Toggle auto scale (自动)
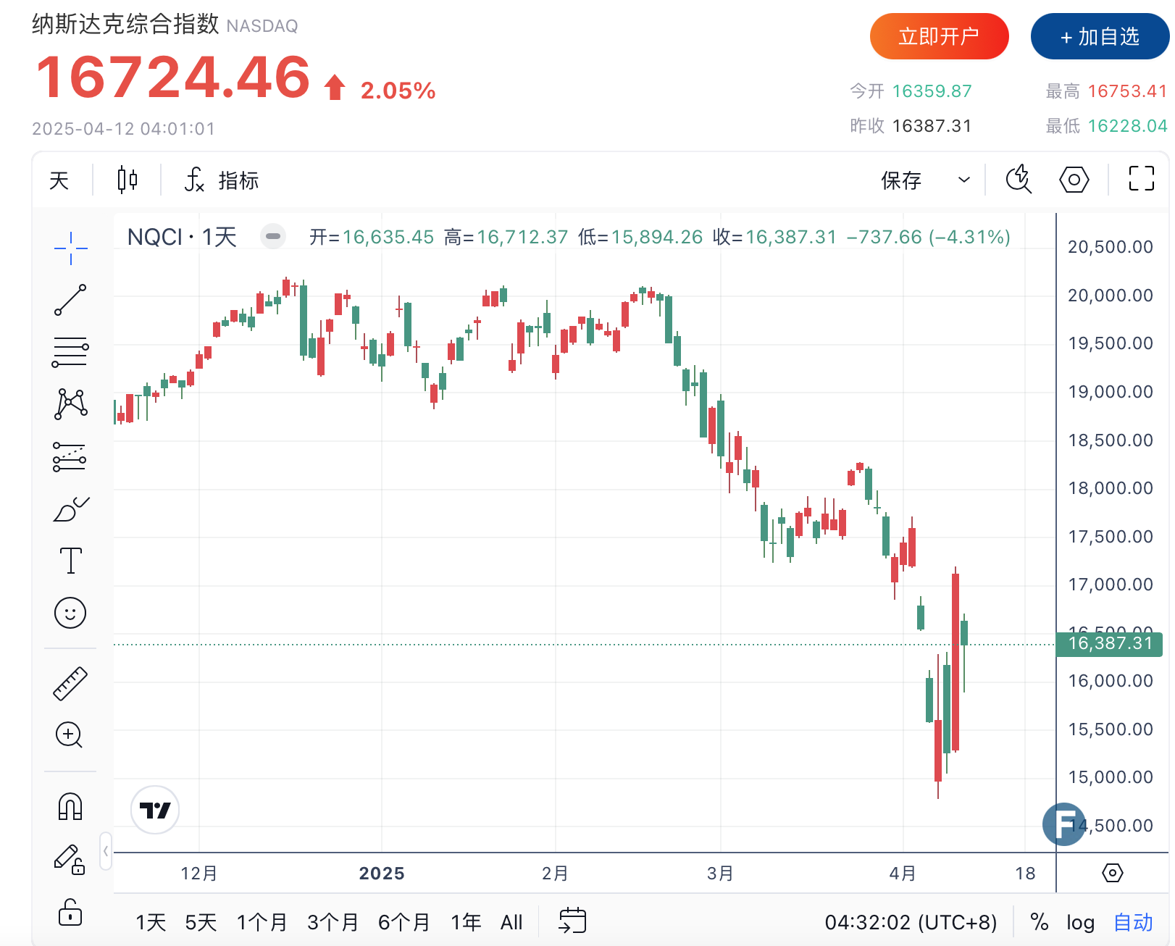The height and width of the screenshot is (946, 1175). (x=1133, y=922)
